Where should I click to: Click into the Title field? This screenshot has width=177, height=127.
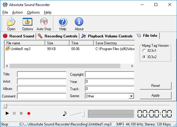point(42,74)
